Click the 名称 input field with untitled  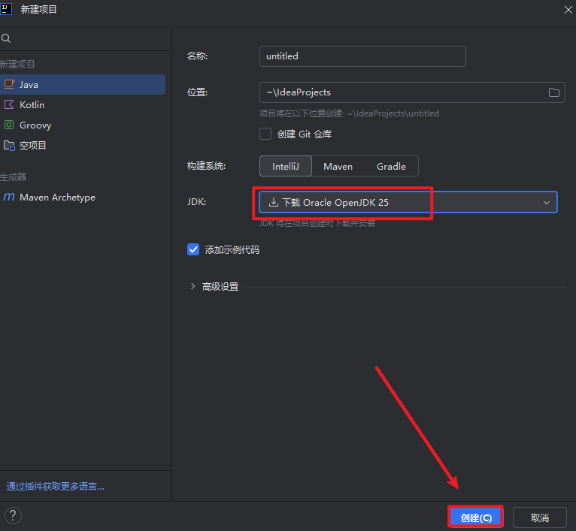click(x=362, y=56)
